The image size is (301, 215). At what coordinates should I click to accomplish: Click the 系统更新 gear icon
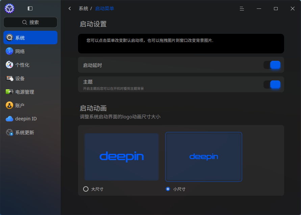9,133
